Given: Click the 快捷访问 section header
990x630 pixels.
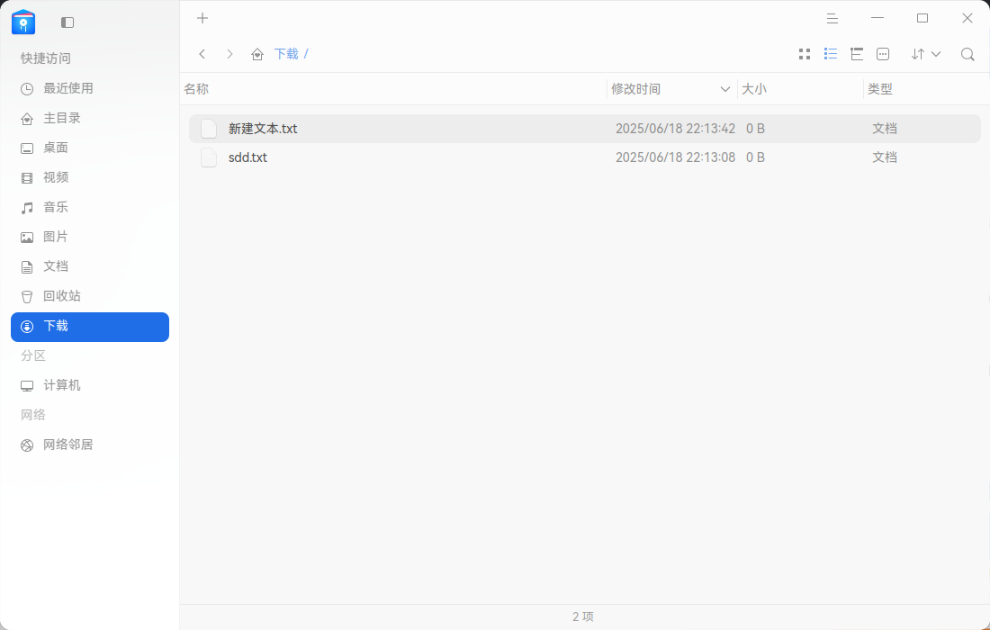Looking at the screenshot, I should [46, 58].
